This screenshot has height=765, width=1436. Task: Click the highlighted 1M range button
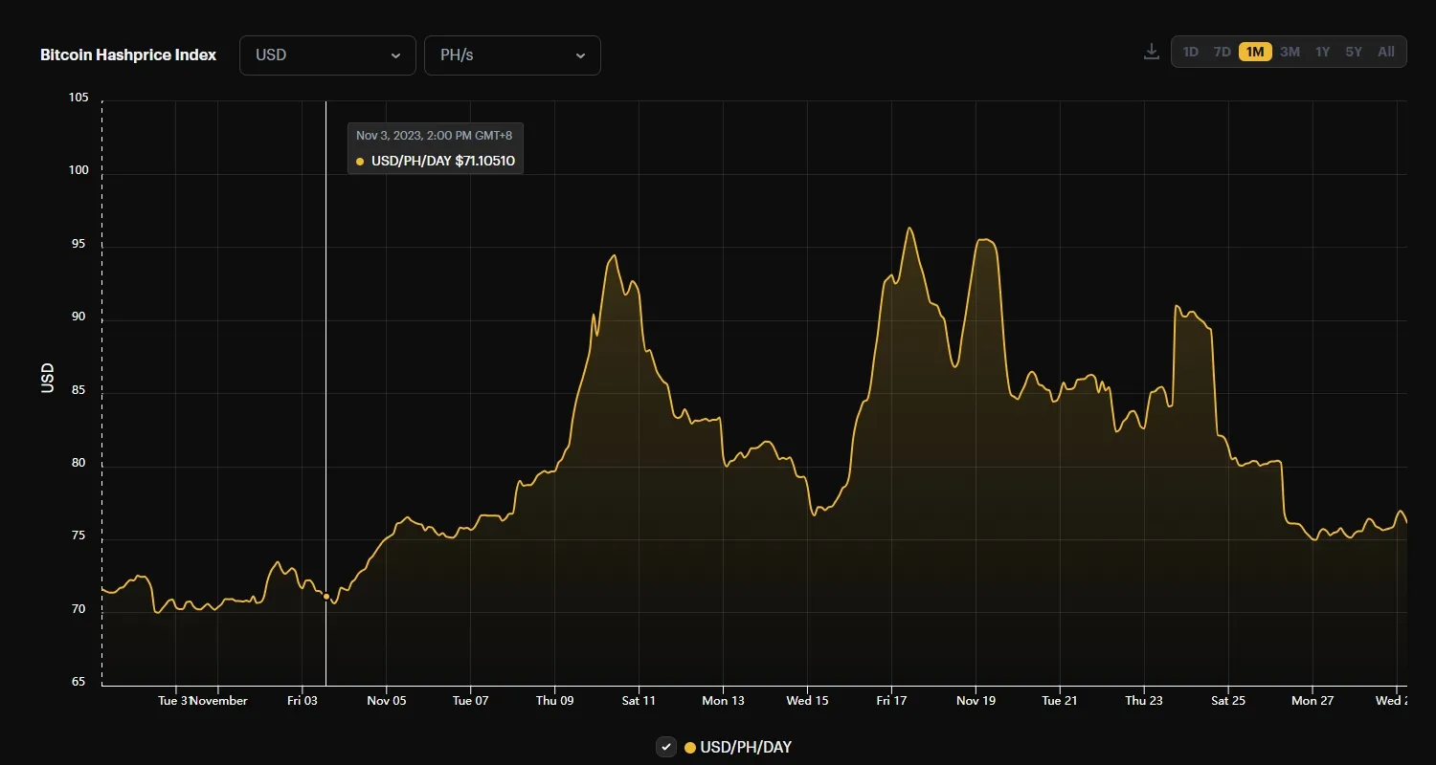click(x=1254, y=52)
